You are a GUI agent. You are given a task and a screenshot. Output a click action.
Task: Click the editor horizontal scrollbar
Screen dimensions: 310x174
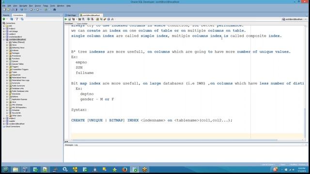click(175, 140)
